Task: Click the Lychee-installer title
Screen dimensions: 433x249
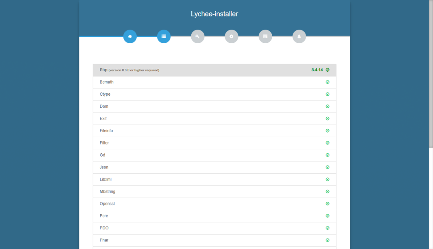Action: pyautogui.click(x=214, y=14)
